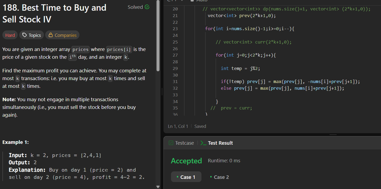Click the lock icon in Companies chip

click(x=50, y=35)
